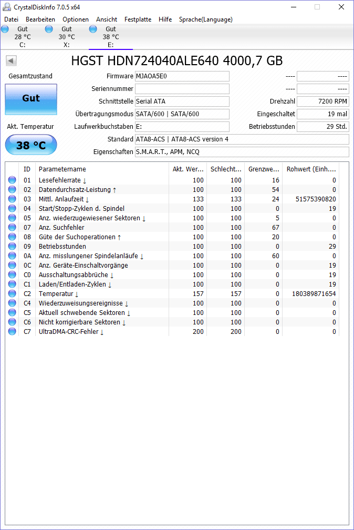Click the Gut health status button
This screenshot has width=354, height=530.
click(x=31, y=99)
